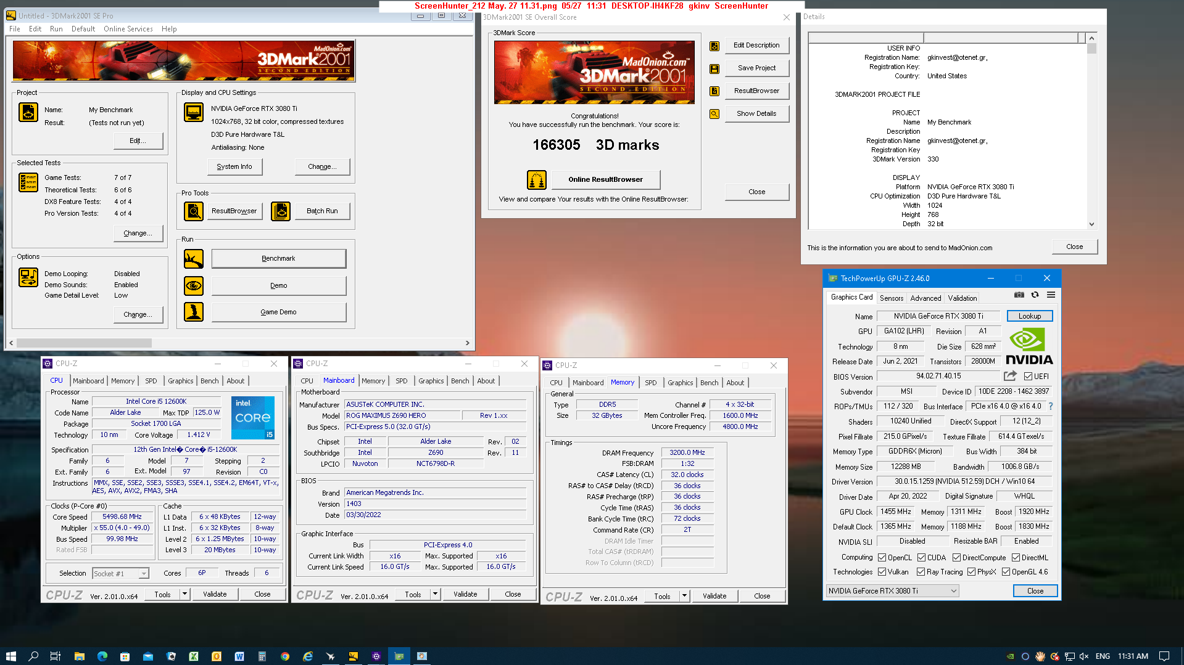Click the Show Details magnifier icon
Viewport: 1184px width, 665px height.
pyautogui.click(x=714, y=114)
